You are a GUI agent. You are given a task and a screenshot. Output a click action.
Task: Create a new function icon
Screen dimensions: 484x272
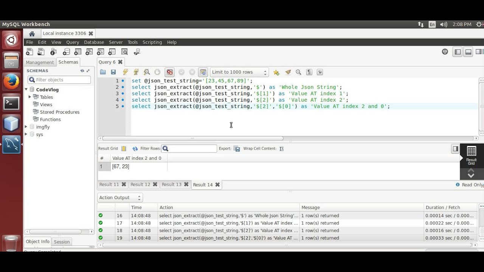[112, 52]
